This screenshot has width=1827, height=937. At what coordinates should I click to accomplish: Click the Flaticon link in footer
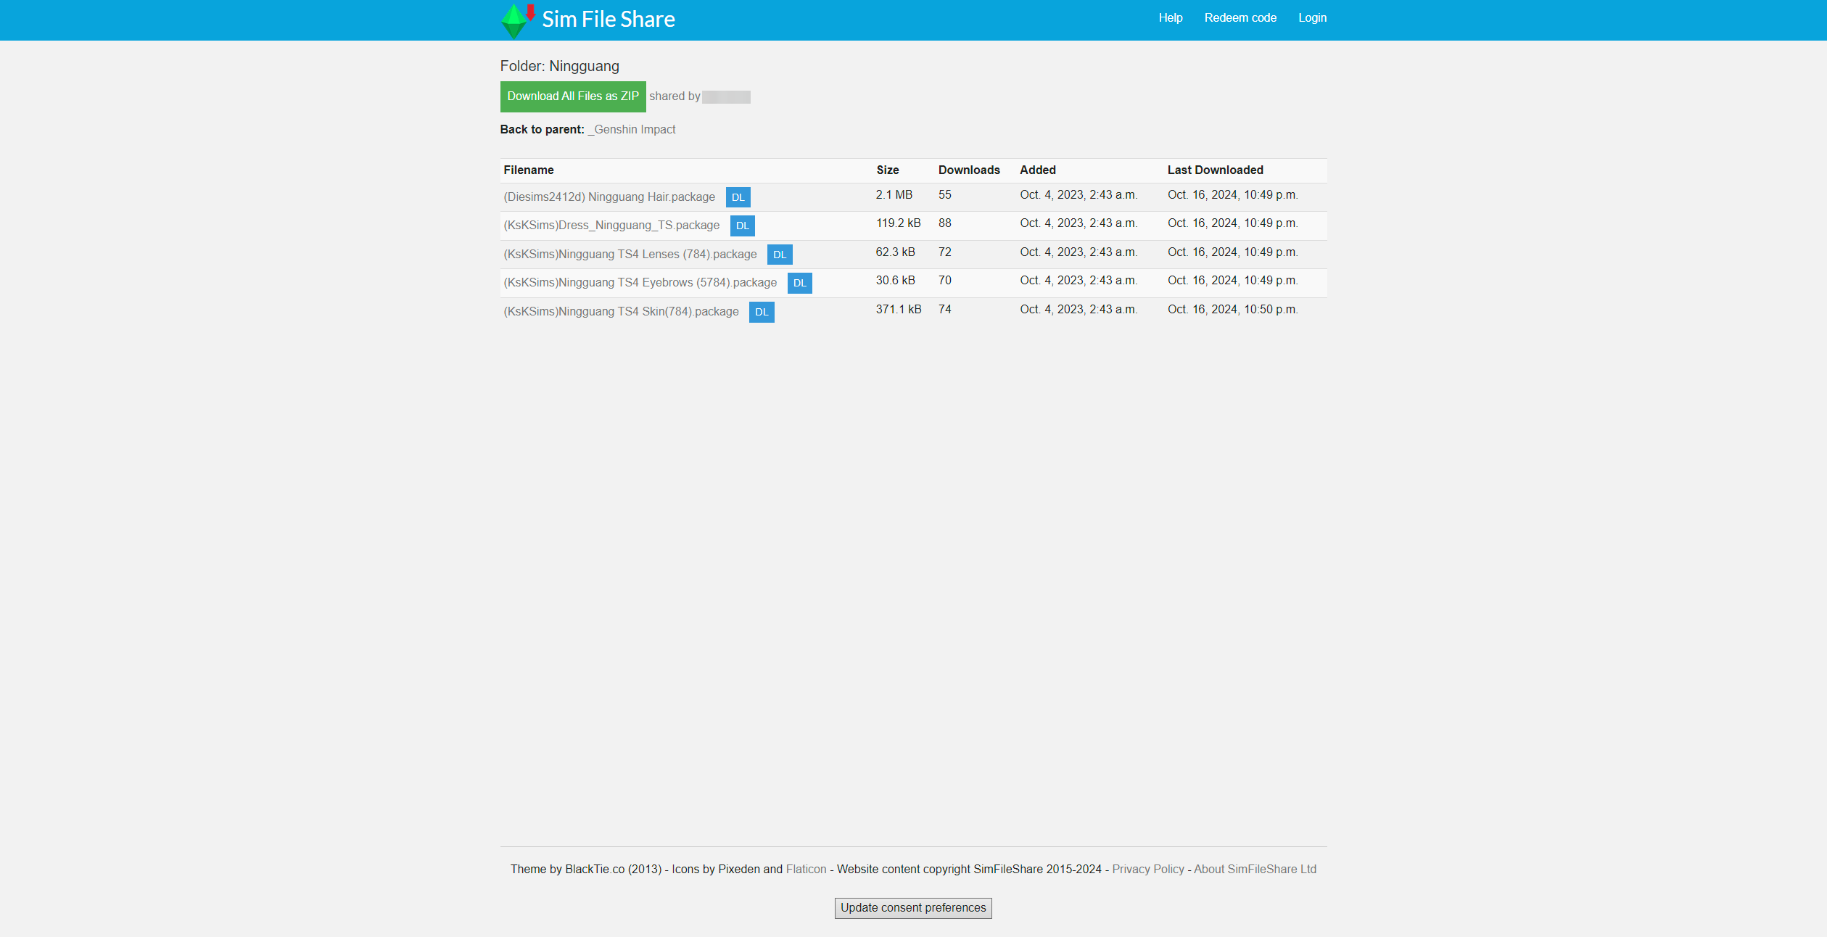tap(806, 870)
